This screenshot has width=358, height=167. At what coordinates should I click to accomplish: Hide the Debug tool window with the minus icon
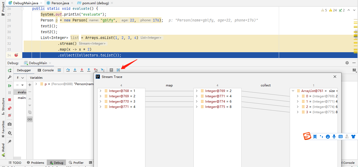354,63
